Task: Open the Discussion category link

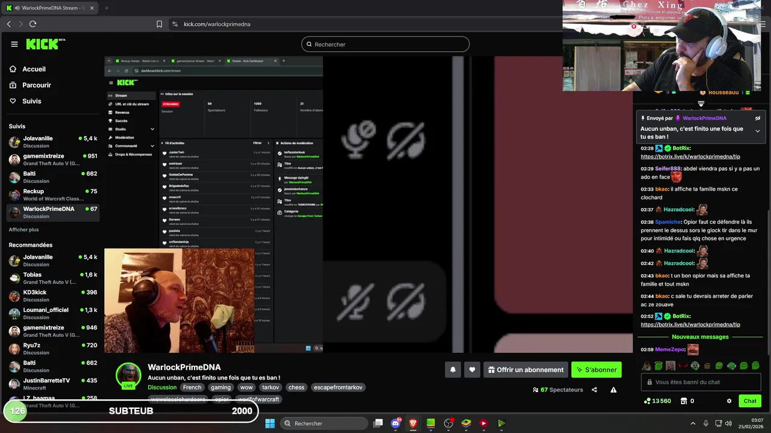Action: point(162,388)
